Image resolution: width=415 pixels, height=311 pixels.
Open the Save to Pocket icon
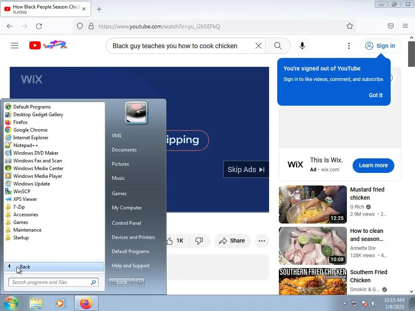pos(391,26)
